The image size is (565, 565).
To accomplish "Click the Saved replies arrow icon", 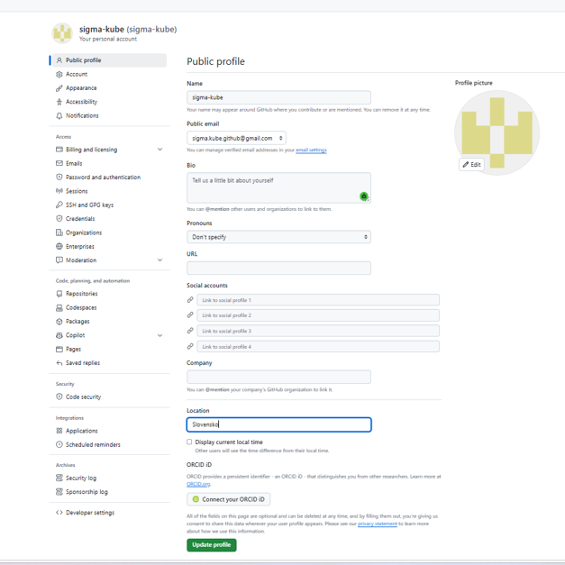I will [59, 363].
